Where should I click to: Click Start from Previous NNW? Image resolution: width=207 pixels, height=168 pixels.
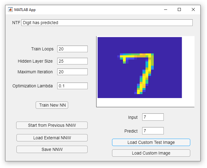(52, 125)
